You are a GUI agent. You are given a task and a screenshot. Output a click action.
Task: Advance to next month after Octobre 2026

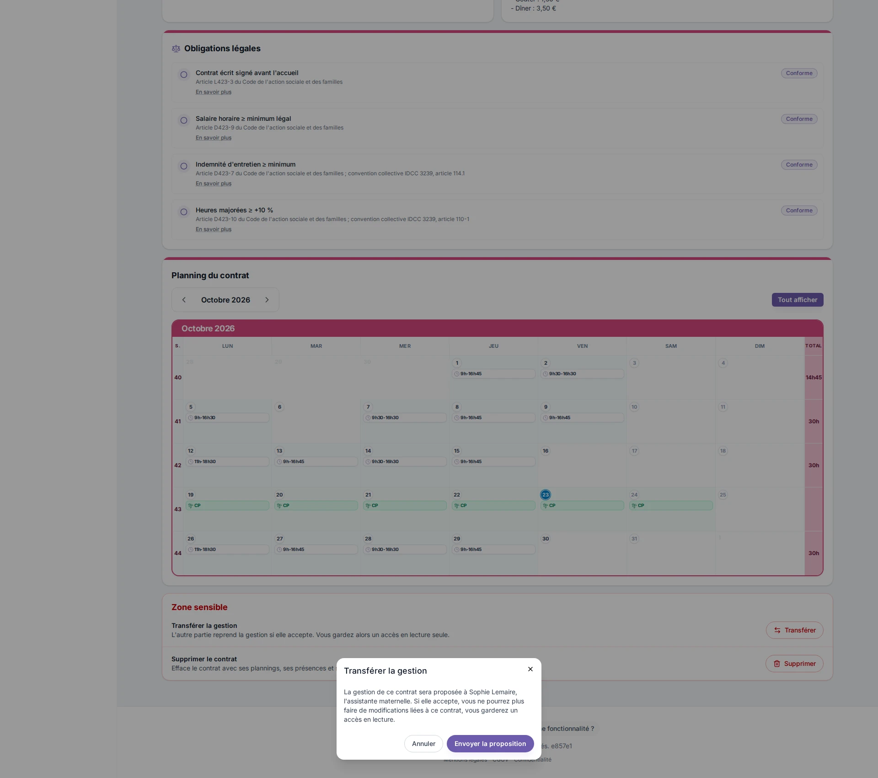point(267,300)
